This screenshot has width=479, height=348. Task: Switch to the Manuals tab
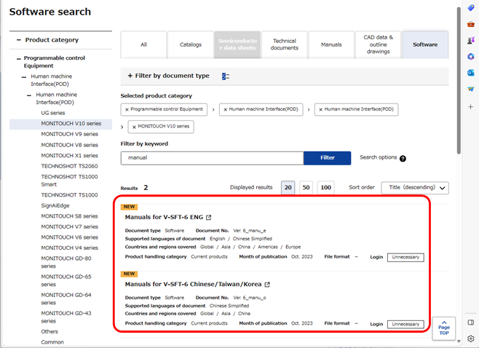[x=330, y=44]
